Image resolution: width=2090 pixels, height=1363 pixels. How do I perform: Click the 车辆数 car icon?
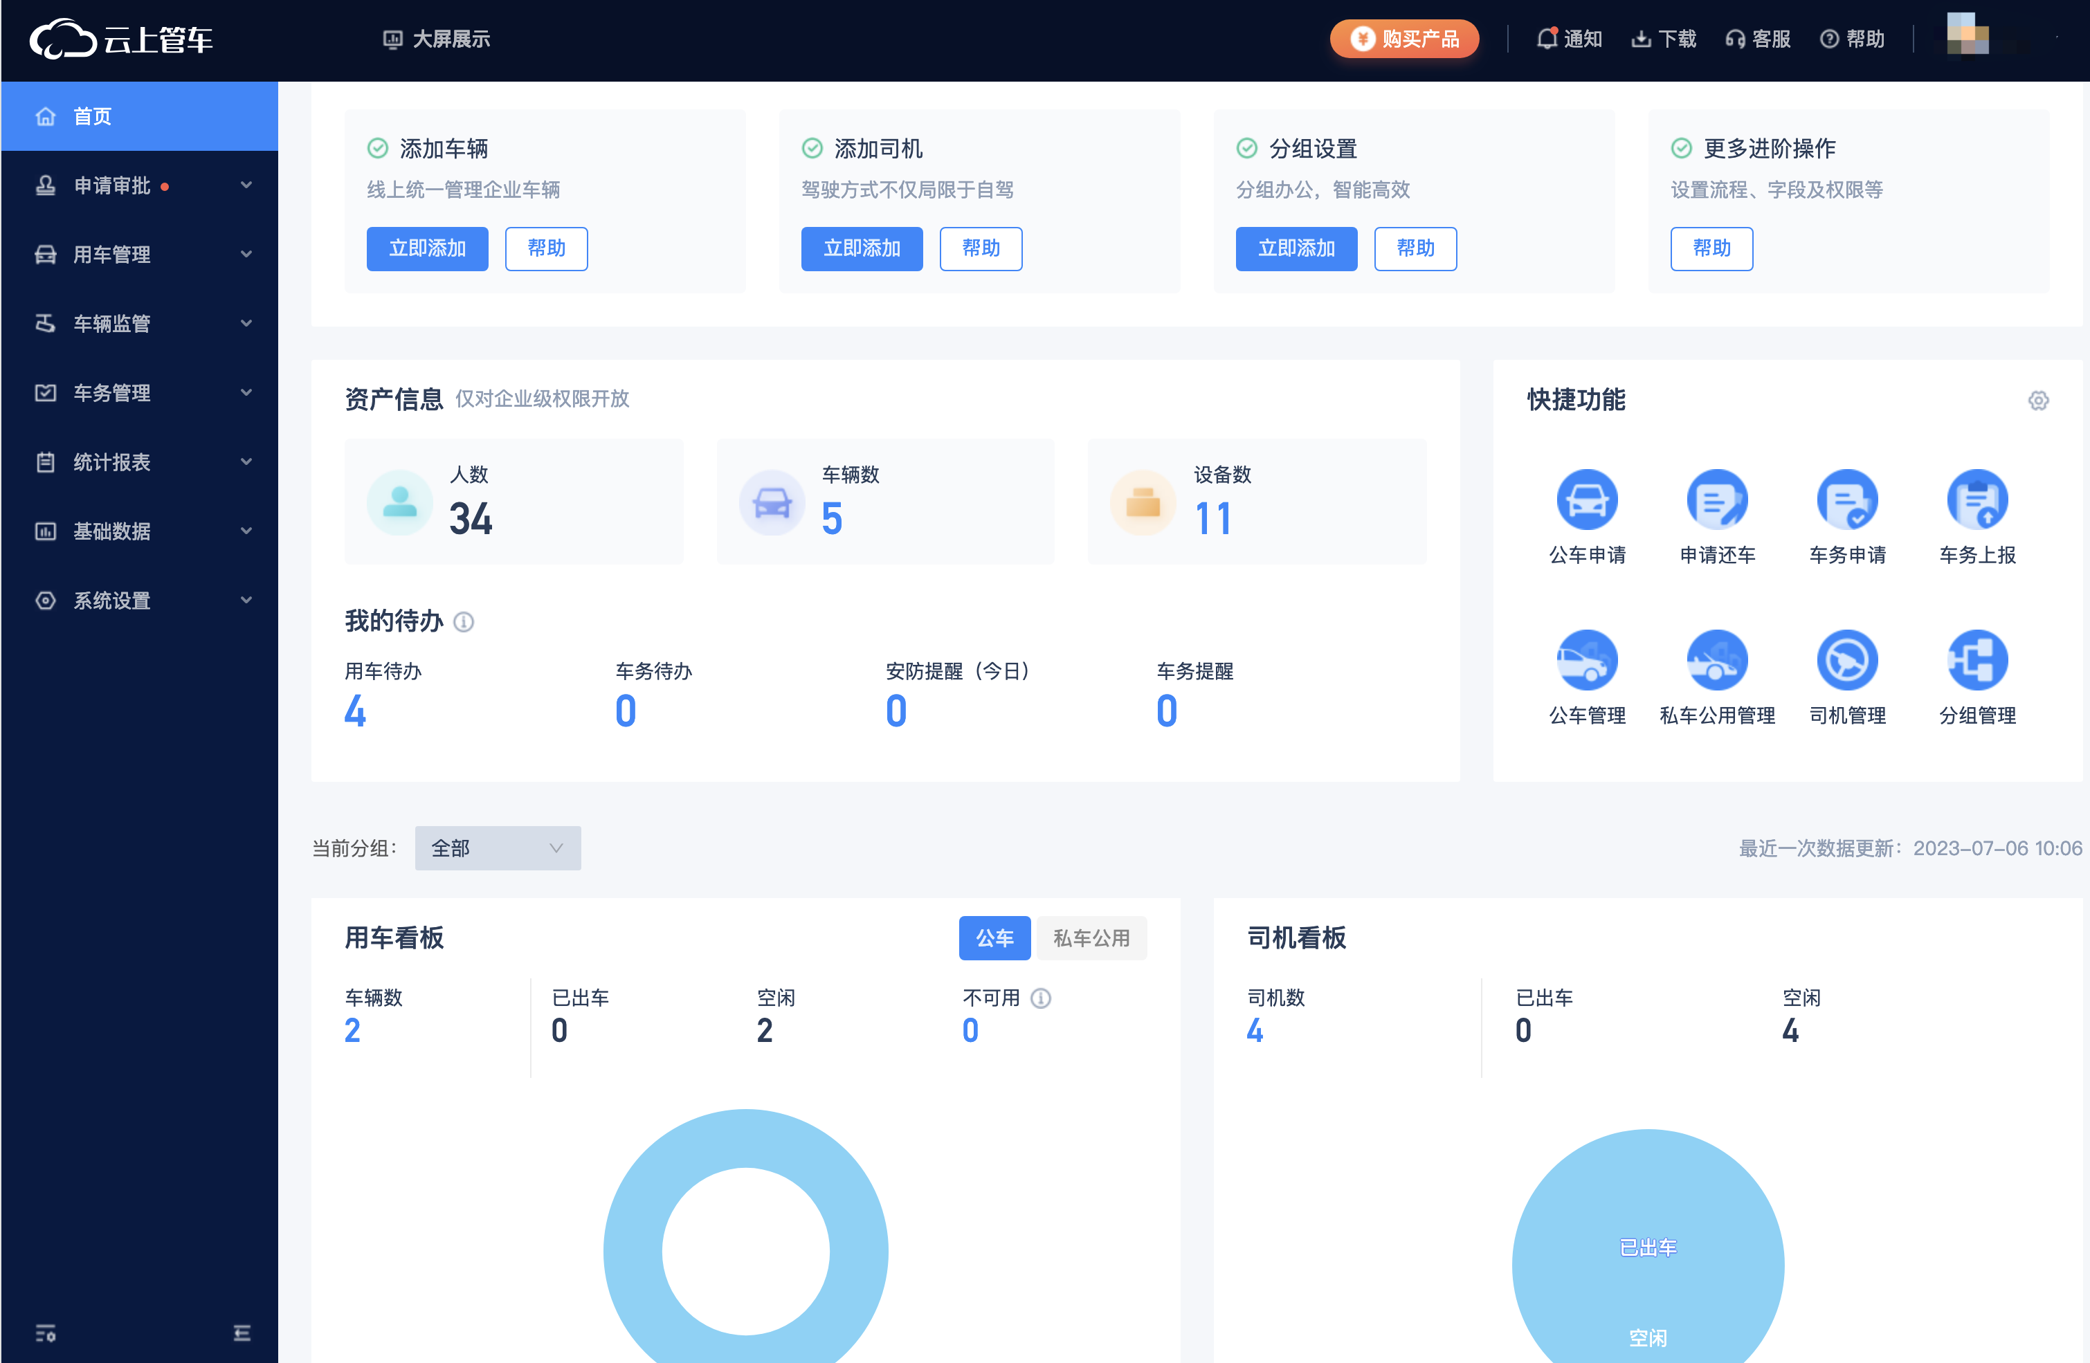[x=772, y=502]
